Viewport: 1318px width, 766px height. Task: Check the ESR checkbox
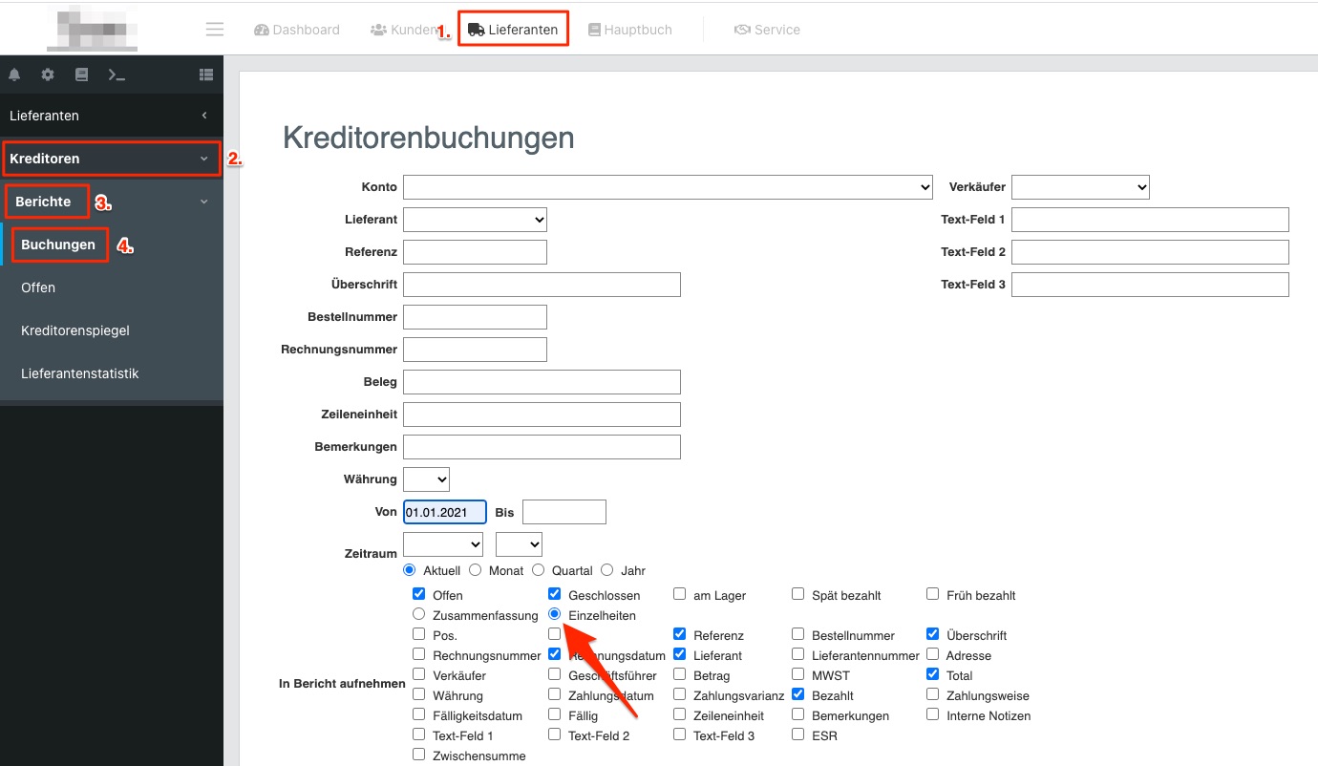coord(797,734)
